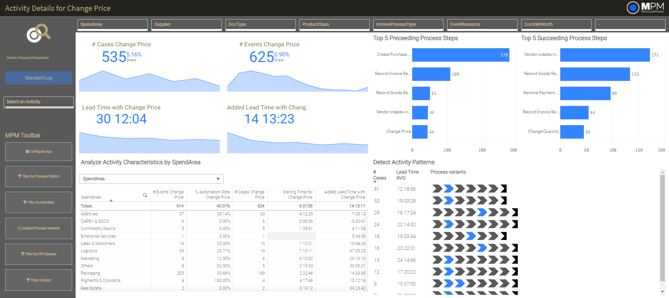The width and height of the screenshot is (669, 298).
Task: Select the Enterprise Services row
Action: tap(223, 236)
